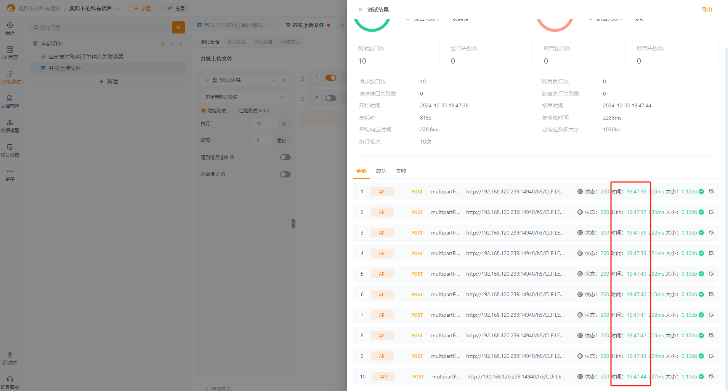Open 不使用测试数据 dropdown
This screenshot has height=391, width=728.
coord(244,97)
